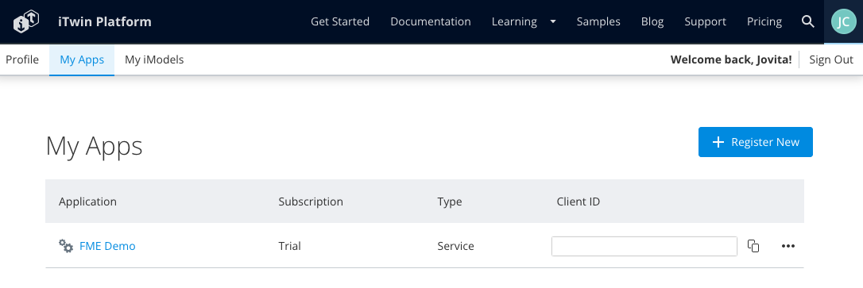Click into the Client ID field
Screen dimensions: 863x288
click(644, 246)
